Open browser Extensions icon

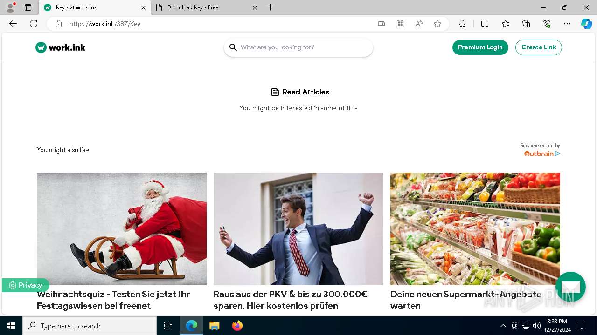pos(462,24)
